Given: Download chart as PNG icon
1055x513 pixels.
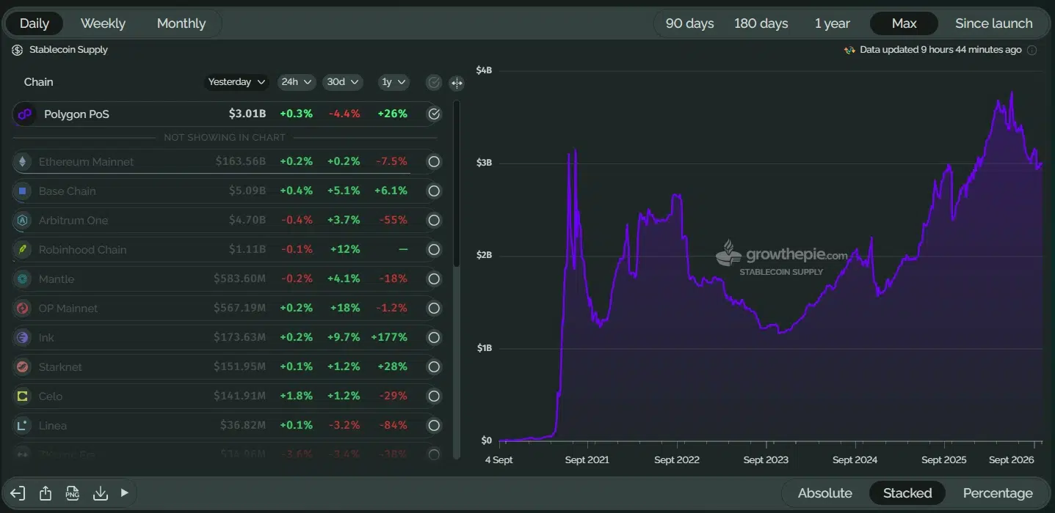Looking at the screenshot, I should 72,493.
